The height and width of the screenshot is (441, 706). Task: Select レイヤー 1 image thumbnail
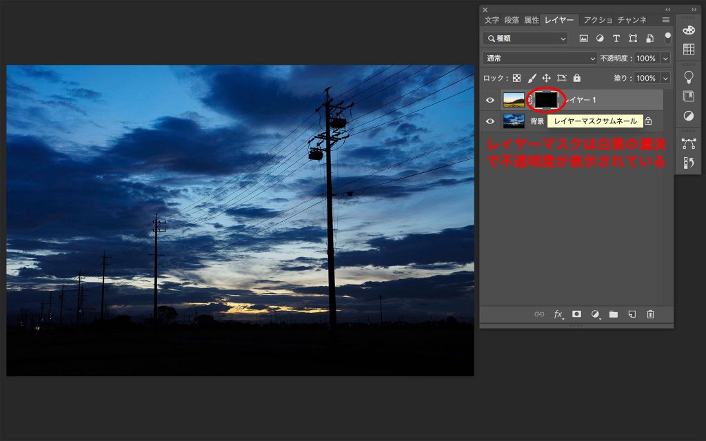514,100
